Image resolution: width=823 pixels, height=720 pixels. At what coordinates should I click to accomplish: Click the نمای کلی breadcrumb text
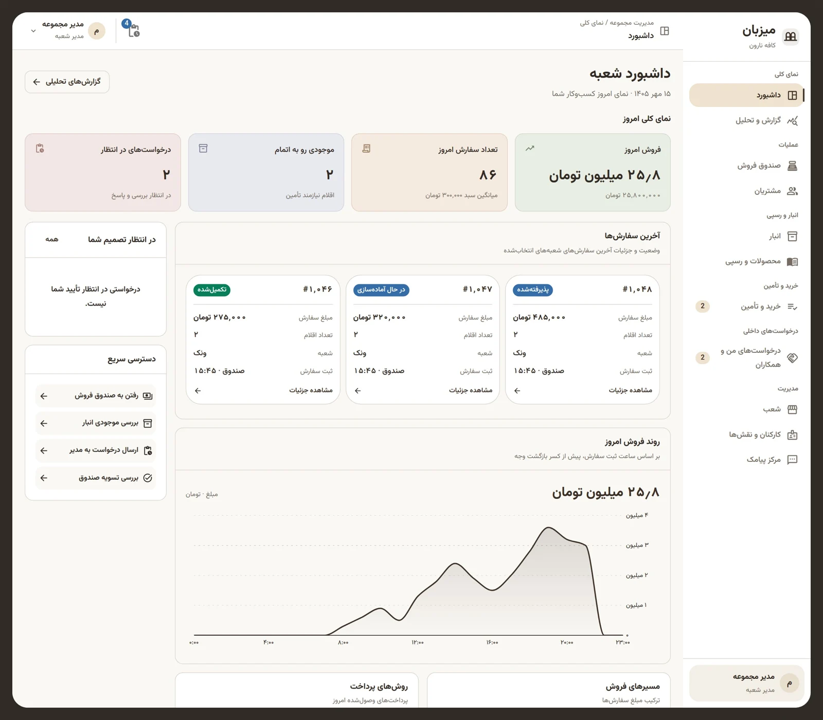click(592, 23)
